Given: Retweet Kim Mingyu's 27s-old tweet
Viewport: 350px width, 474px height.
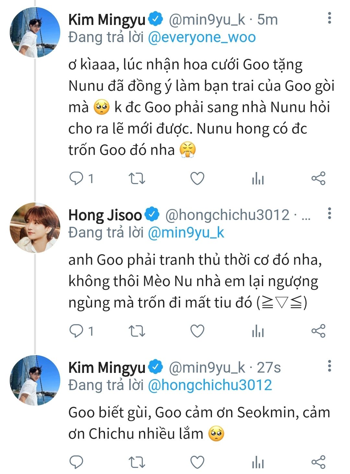Looking at the screenshot, I should [137, 462].
